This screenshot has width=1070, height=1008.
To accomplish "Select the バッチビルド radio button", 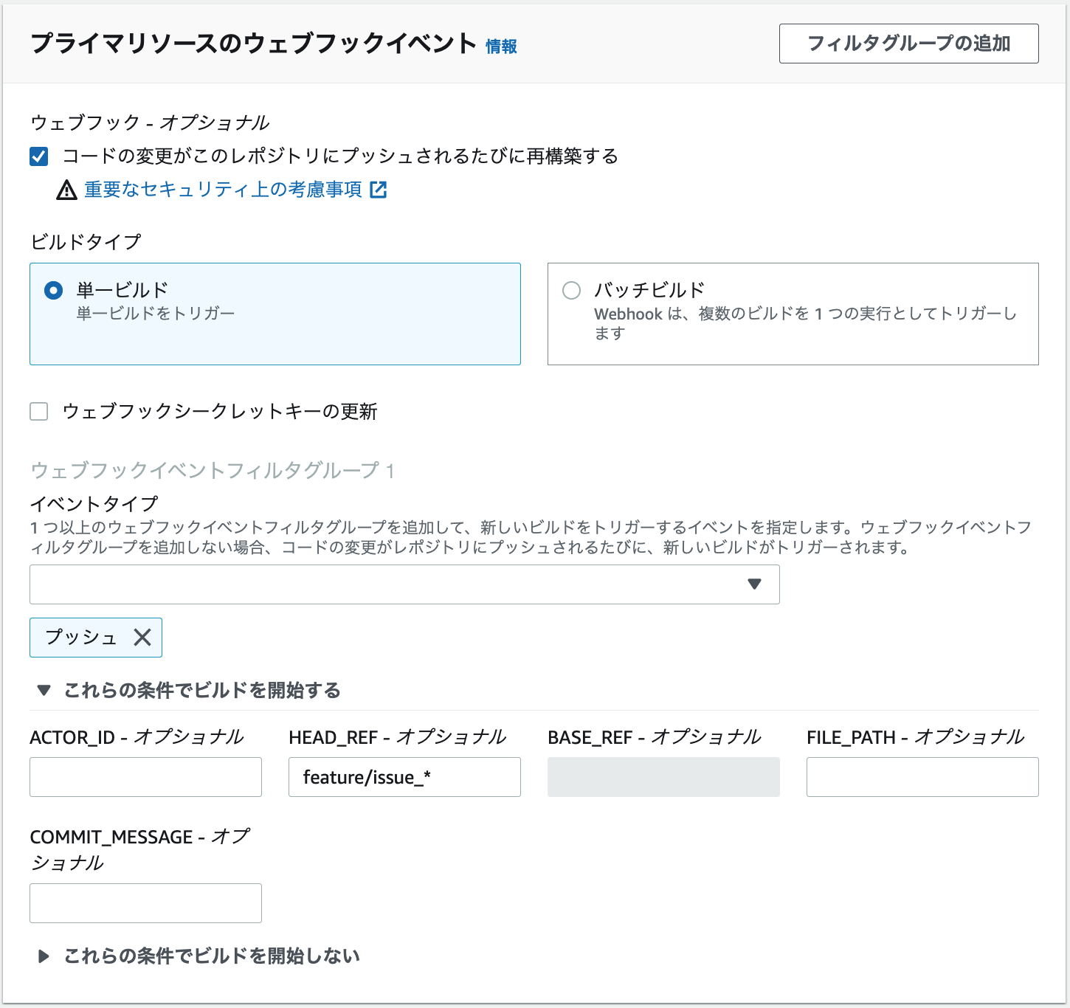I will click(572, 291).
